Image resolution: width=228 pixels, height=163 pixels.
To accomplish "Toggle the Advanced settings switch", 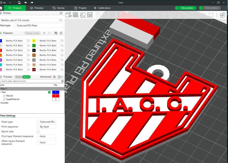I will tap(53, 77).
